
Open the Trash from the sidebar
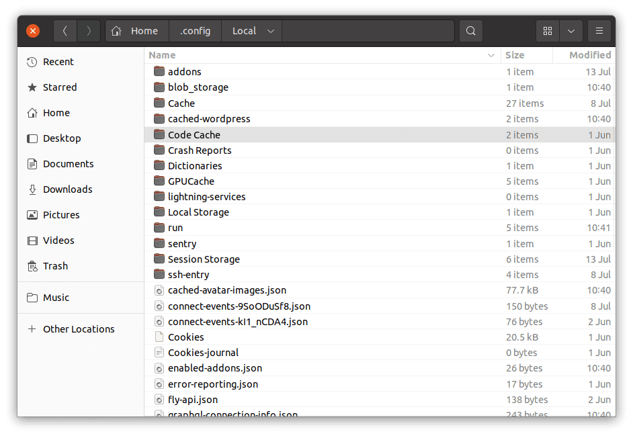coord(54,265)
